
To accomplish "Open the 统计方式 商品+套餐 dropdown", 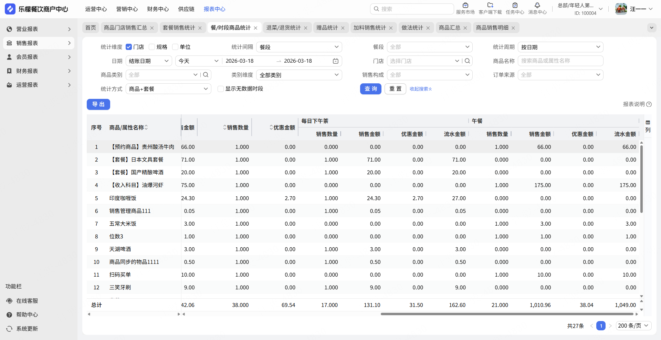I will point(168,89).
